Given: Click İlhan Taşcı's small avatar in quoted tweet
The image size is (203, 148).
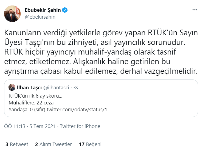Looking at the screenshot, I should tap(12, 87).
